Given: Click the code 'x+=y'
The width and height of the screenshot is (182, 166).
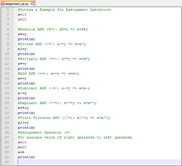Looking at the screenshot, I should (x=22, y=78).
